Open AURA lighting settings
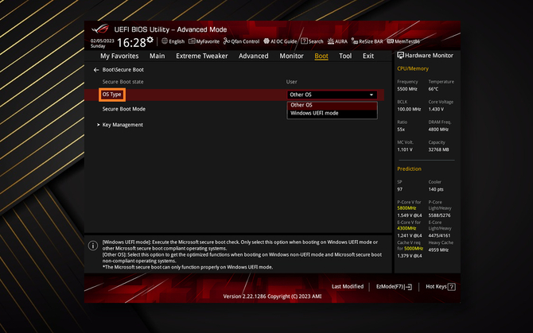Viewport: 533px width, 333px height. (x=337, y=41)
